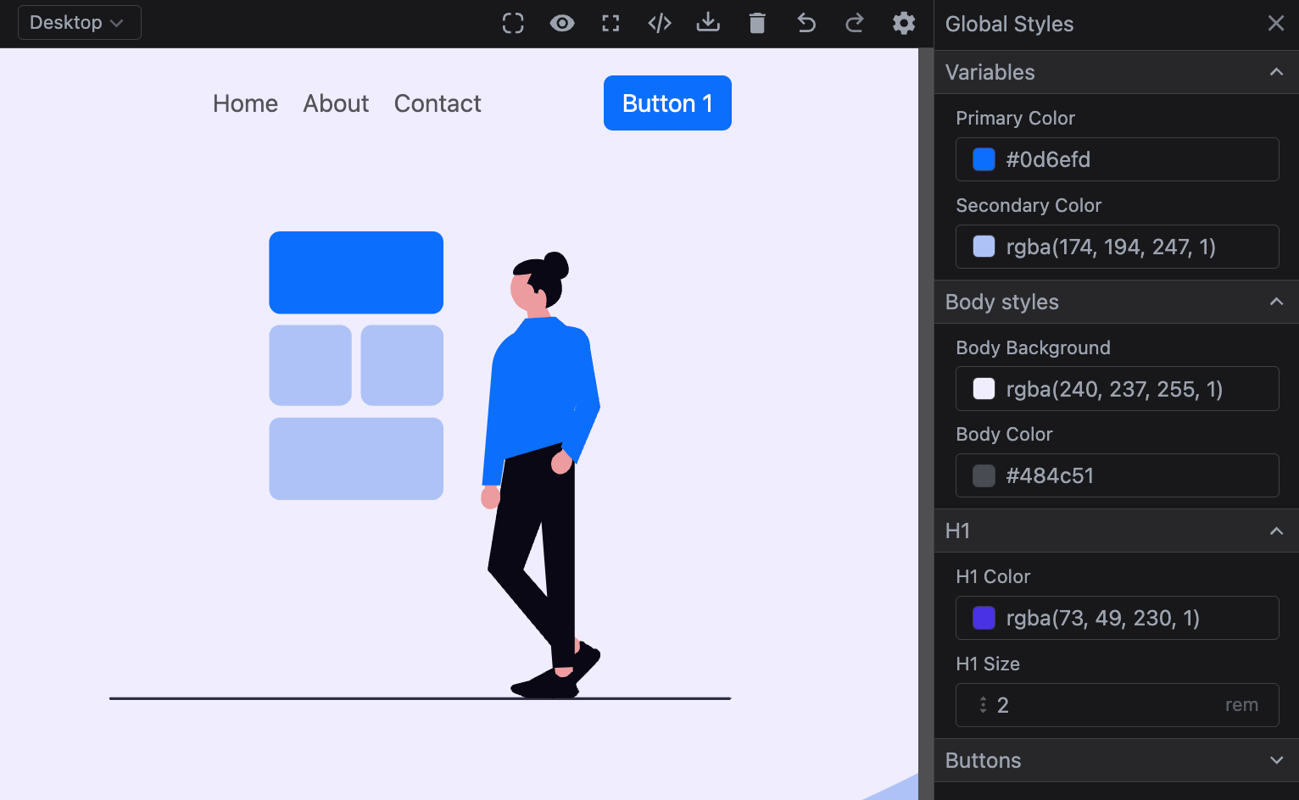Viewport: 1299px width, 800px height.
Task: Clear canvas with the trash icon
Action: pos(757,23)
